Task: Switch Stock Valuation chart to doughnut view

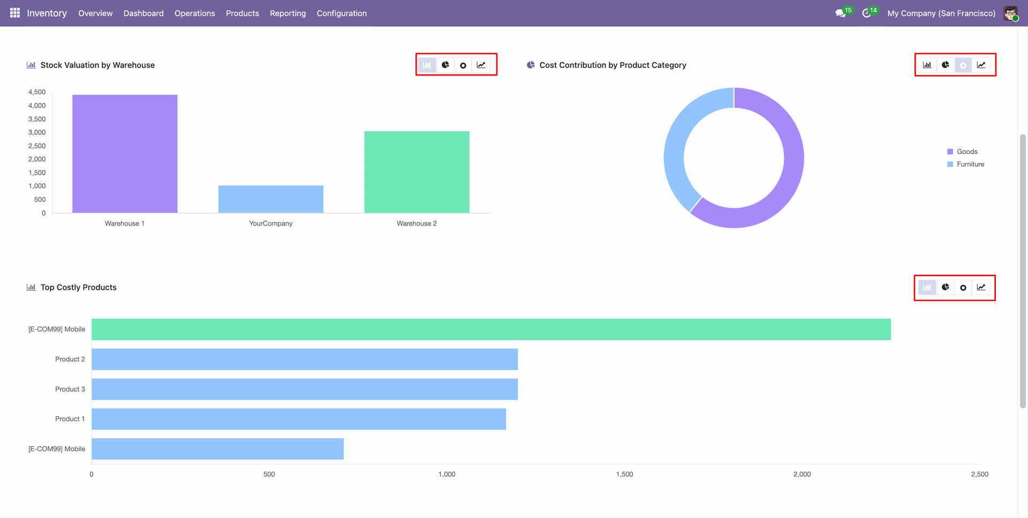Action: [463, 65]
